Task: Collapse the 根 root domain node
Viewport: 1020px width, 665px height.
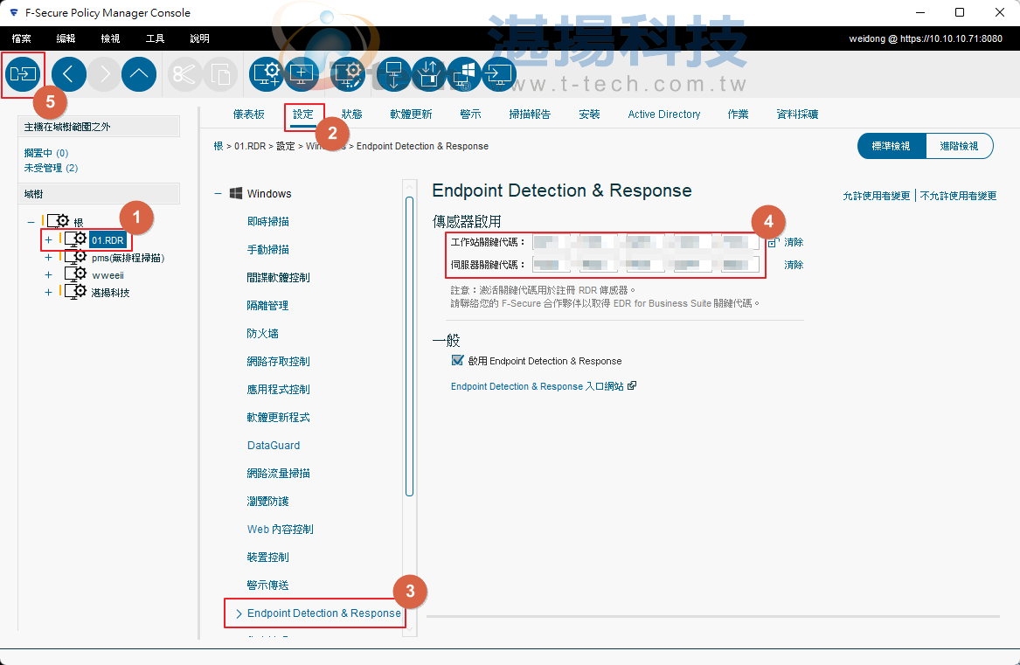Action: point(29,221)
